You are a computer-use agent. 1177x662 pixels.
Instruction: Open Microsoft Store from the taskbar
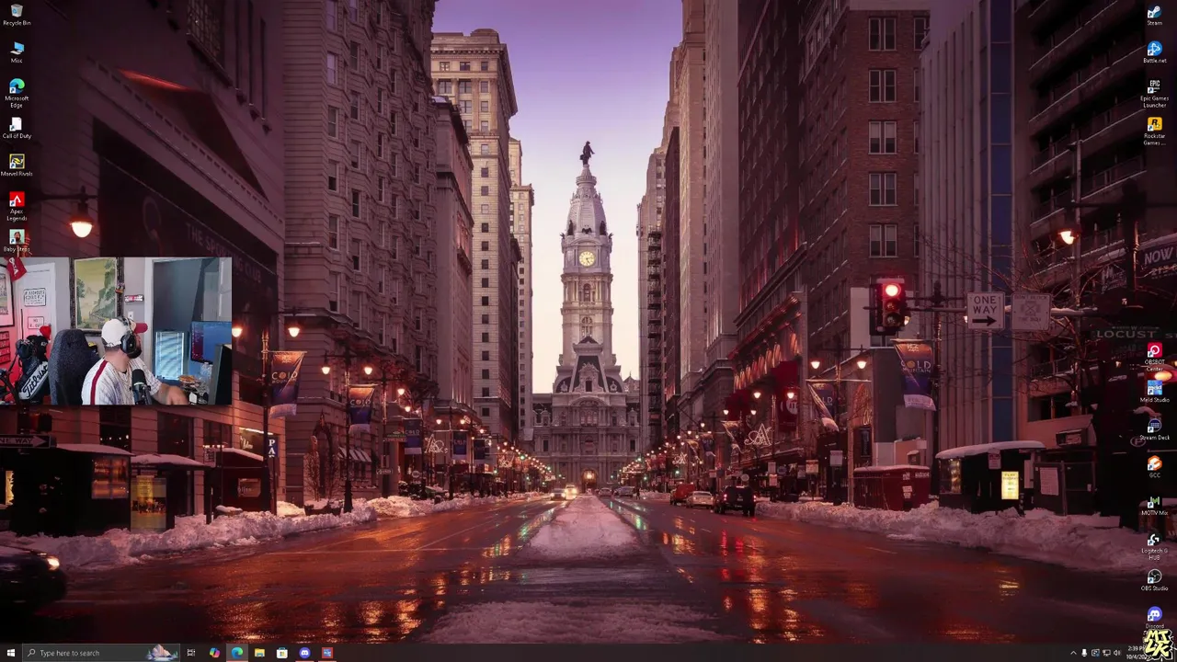[281, 653]
